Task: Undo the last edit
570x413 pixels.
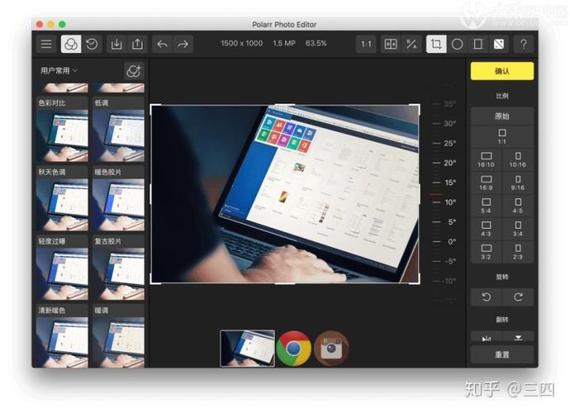Action: point(162,45)
